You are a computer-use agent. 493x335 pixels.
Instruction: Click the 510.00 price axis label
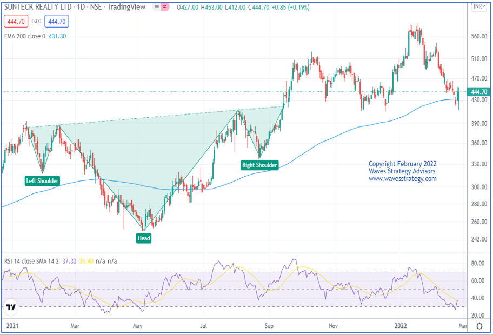(x=479, y=59)
